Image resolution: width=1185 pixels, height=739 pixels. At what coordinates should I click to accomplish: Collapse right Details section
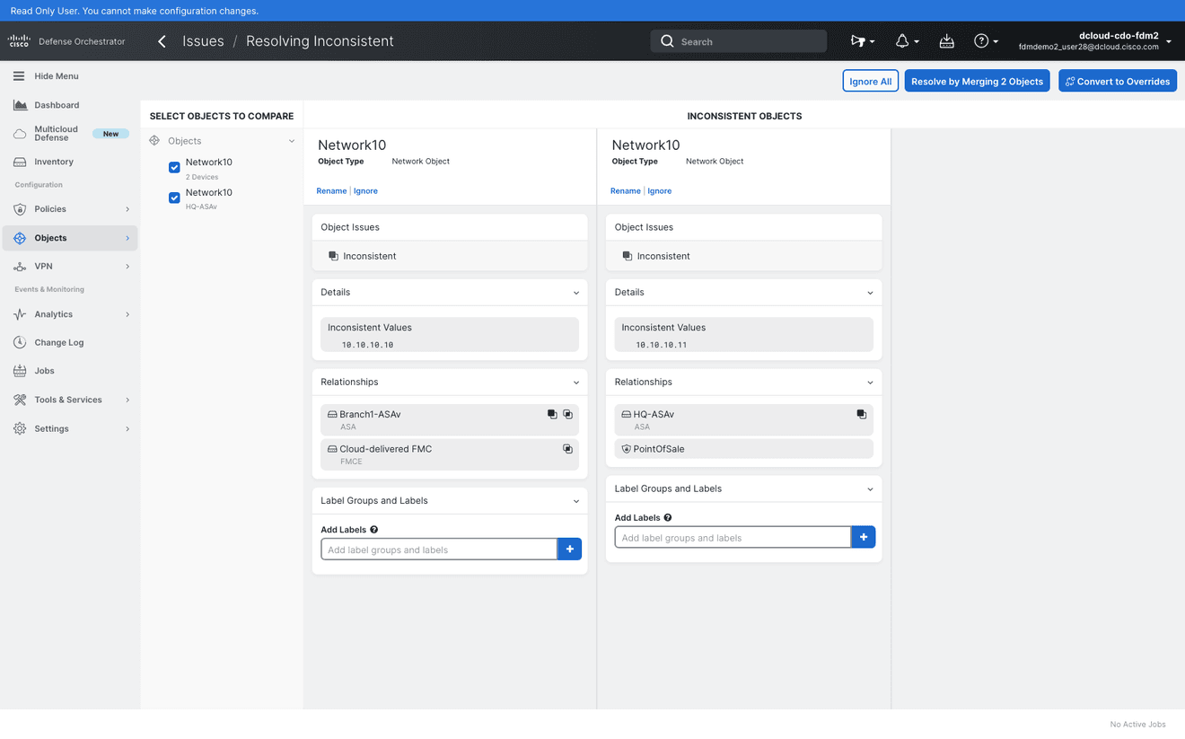(x=870, y=293)
